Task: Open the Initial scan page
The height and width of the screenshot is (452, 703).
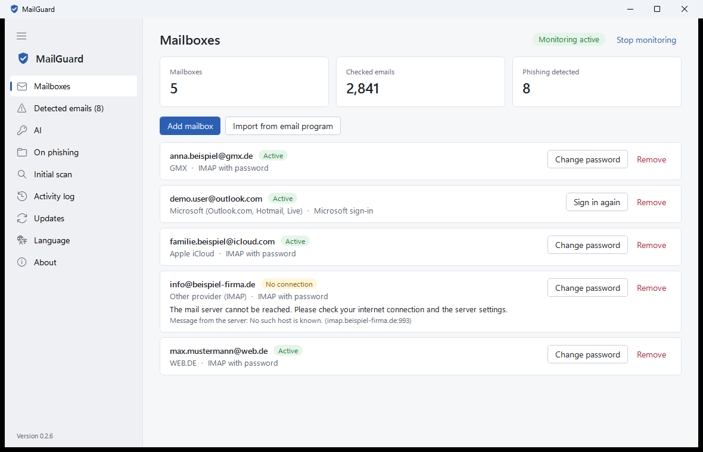Action: click(x=73, y=174)
